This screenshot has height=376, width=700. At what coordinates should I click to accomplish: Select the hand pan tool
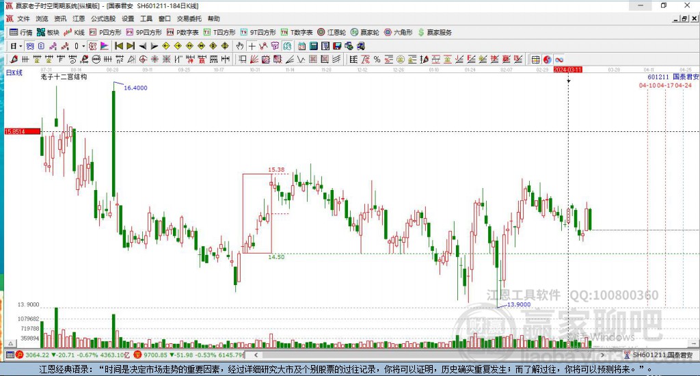(x=240, y=46)
